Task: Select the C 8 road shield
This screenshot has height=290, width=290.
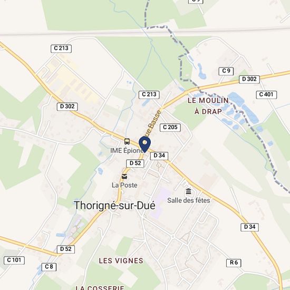Action: pyautogui.click(x=49, y=267)
